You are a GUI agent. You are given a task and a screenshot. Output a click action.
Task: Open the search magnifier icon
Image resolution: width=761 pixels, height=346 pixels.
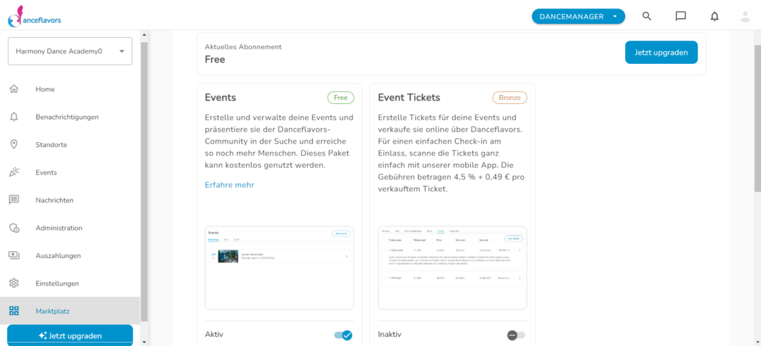[x=646, y=16]
